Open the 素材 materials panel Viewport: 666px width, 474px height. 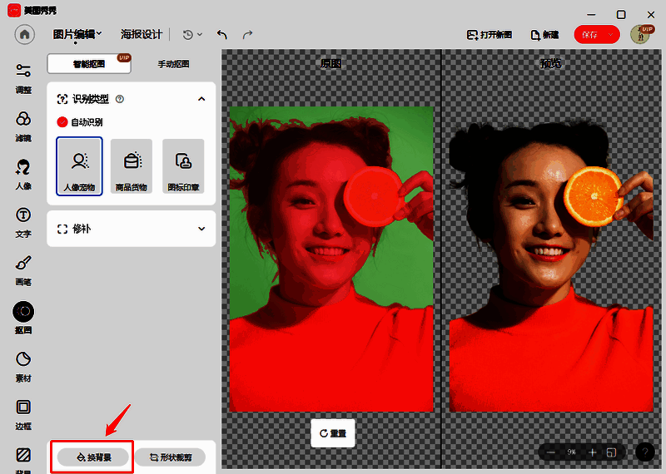23,365
